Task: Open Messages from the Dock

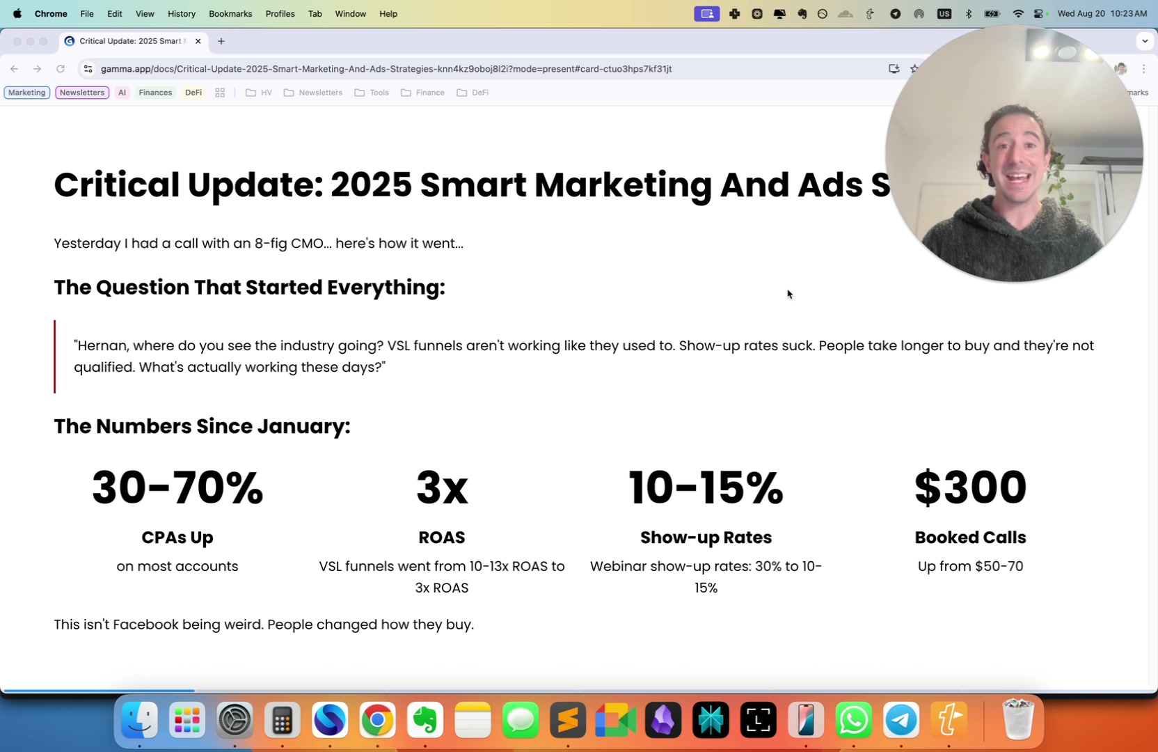Action: (x=521, y=720)
